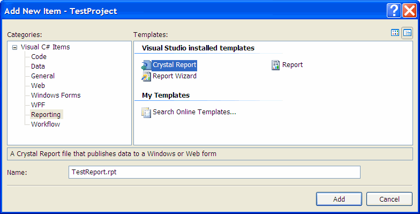Viewport: 420px width, 214px height.
Task: Select the Reporting category
Action: 46,115
